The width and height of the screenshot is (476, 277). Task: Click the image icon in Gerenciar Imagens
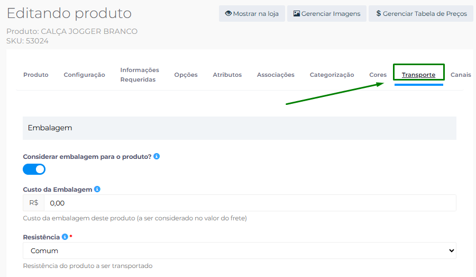click(296, 13)
